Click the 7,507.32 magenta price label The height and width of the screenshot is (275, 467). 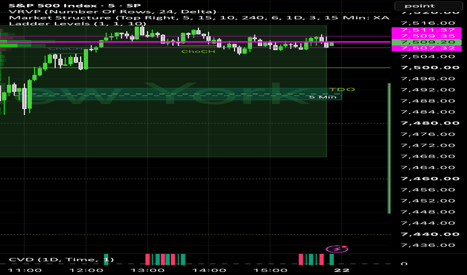(x=426, y=48)
